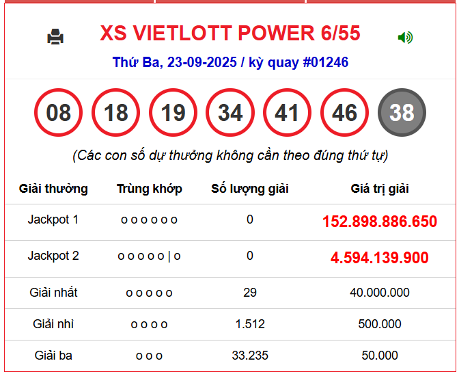The width and height of the screenshot is (459, 374).
Task: Select lottery ball number 41
Action: click(288, 112)
